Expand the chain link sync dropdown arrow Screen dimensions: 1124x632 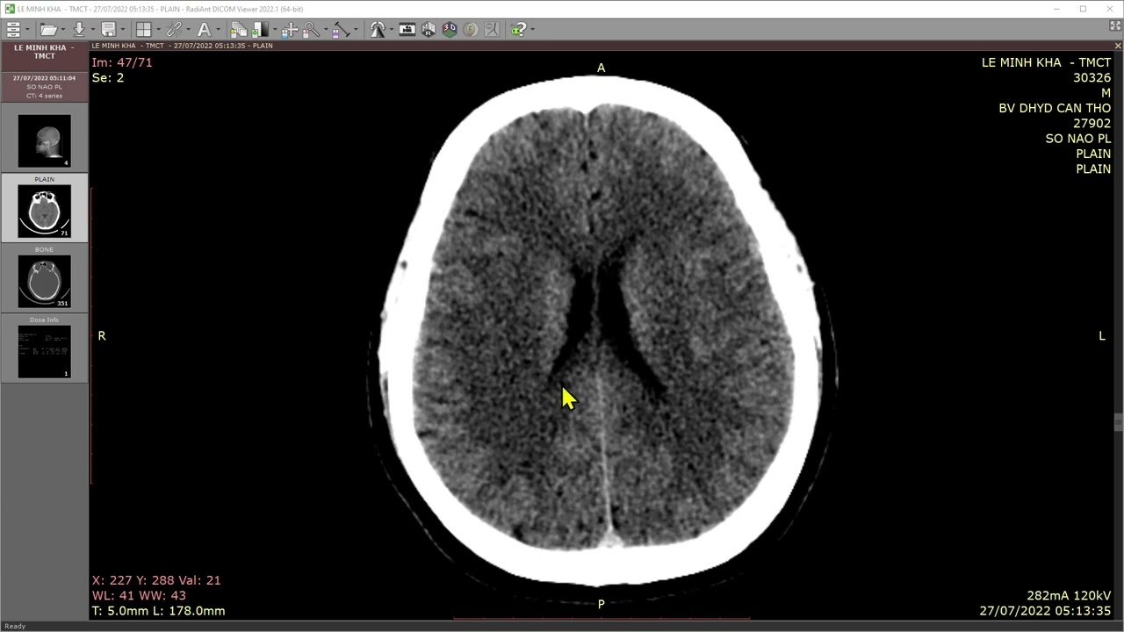pos(188,30)
